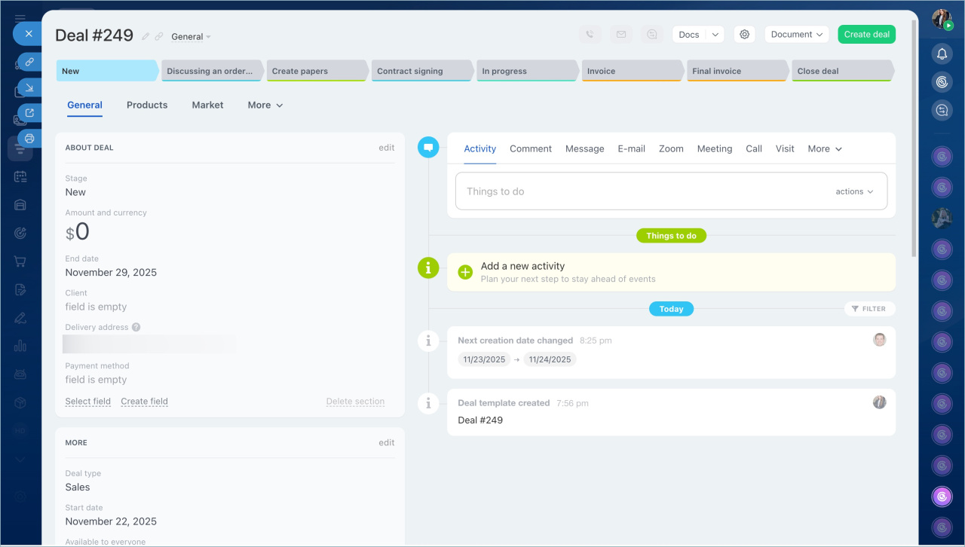Expand the General pipeline dropdown
965x547 pixels.
191,37
